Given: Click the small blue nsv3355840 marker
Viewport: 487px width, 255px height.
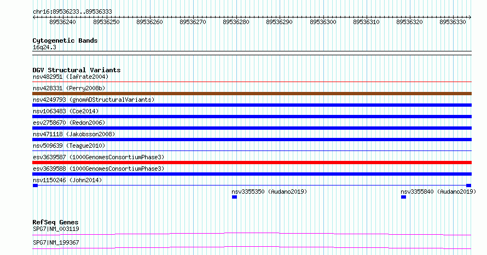Looking at the screenshot, I should 403,197.
